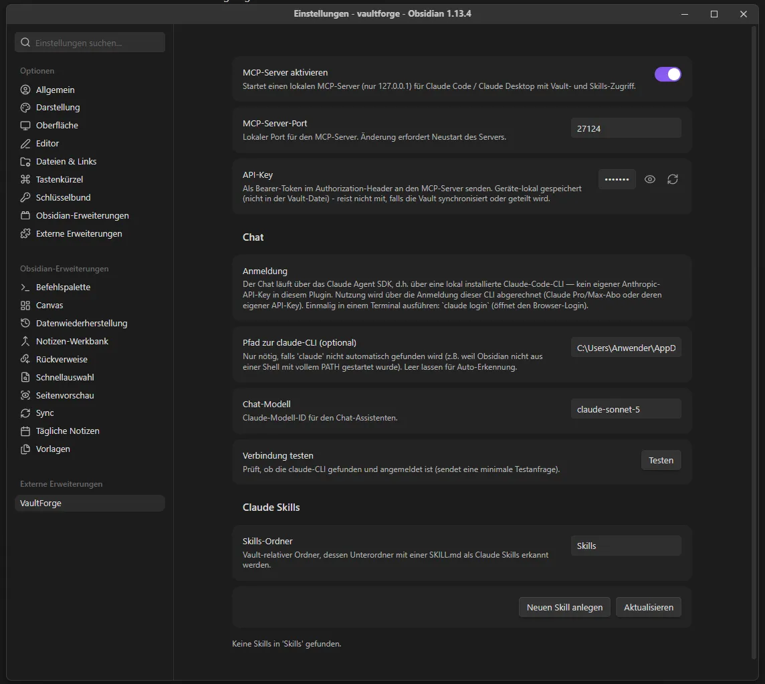Reveal the API key with eye icon

(650, 180)
